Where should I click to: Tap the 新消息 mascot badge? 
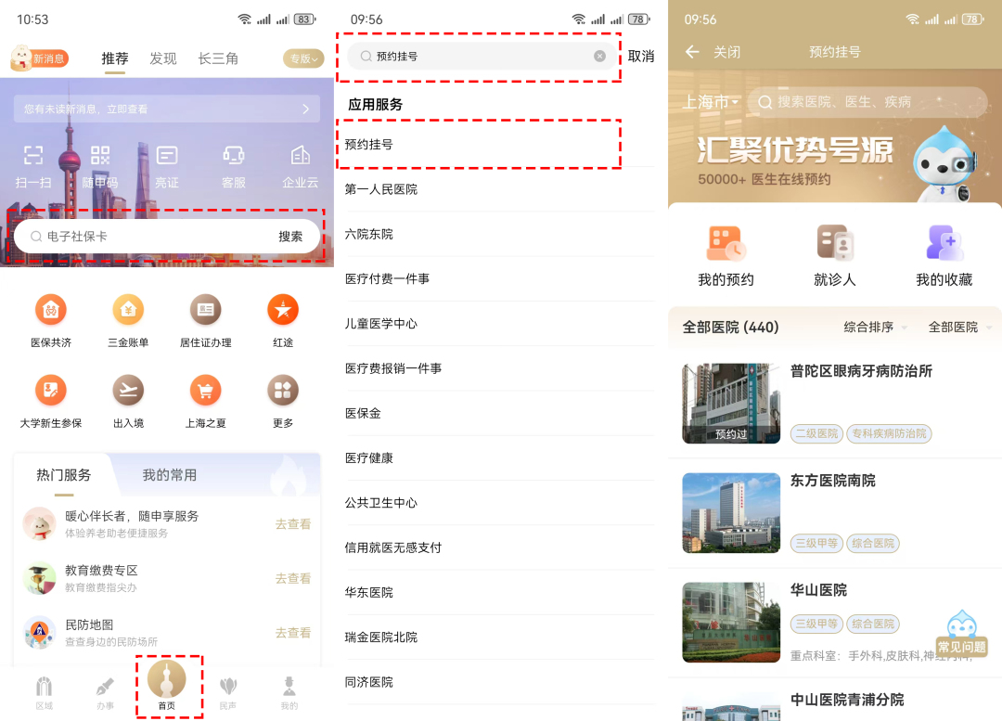point(40,58)
